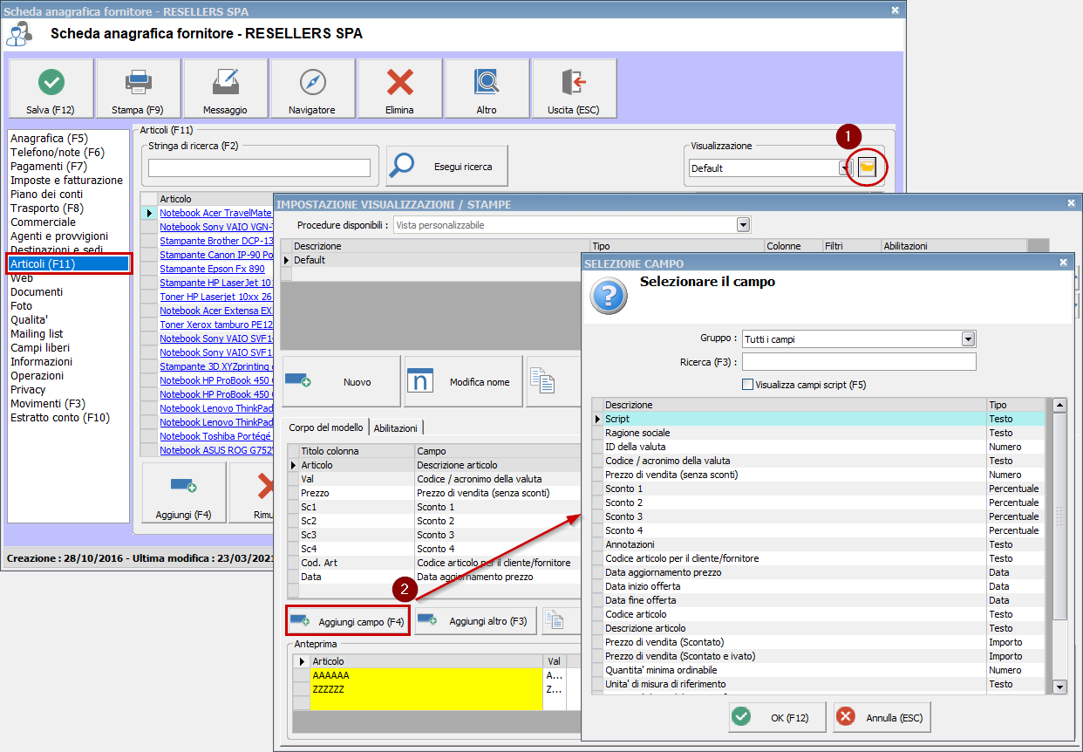Confirm the field with OK (F12)

(x=778, y=717)
